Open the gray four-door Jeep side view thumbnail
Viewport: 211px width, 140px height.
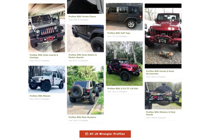(x=124, y=16)
